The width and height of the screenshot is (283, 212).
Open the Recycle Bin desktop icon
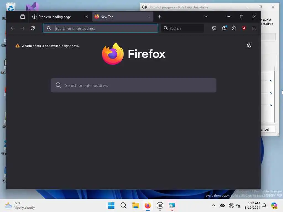tap(11, 7)
